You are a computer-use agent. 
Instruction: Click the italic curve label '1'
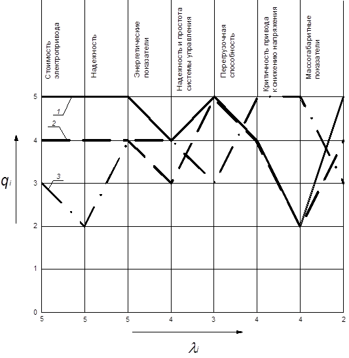pos(58,111)
